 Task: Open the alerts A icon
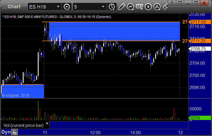157,7
